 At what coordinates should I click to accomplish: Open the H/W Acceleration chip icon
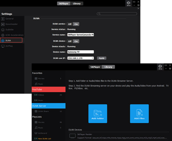tap(3, 35)
